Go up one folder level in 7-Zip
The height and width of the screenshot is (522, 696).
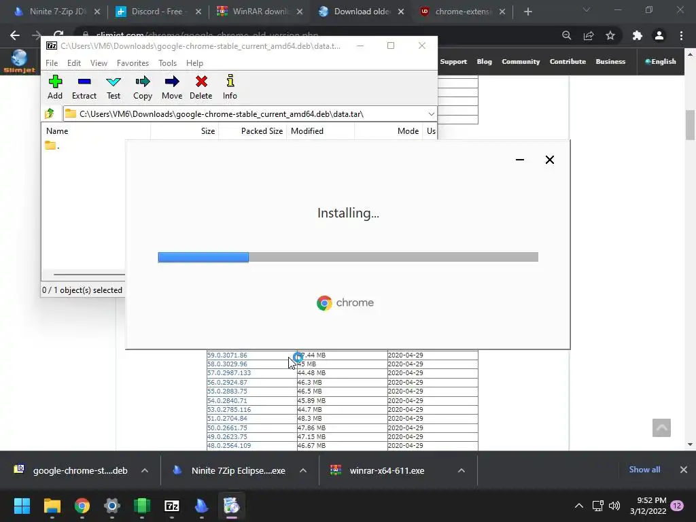point(50,114)
